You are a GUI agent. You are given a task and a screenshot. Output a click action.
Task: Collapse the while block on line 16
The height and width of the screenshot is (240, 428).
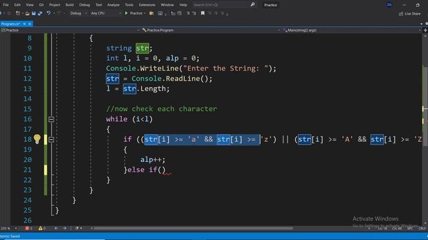[x=51, y=119]
